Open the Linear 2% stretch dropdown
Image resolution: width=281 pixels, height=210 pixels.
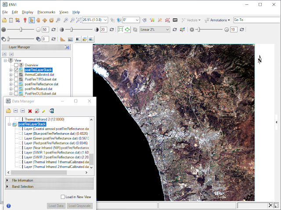[x=155, y=29]
